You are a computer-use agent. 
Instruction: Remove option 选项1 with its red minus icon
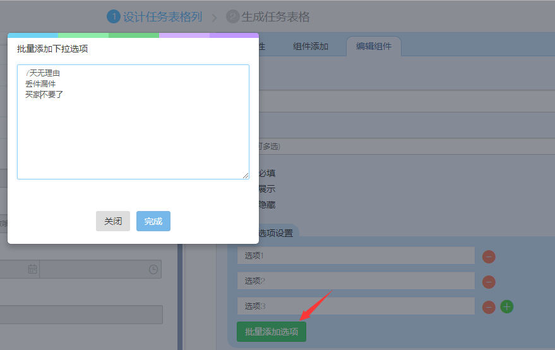tap(489, 256)
